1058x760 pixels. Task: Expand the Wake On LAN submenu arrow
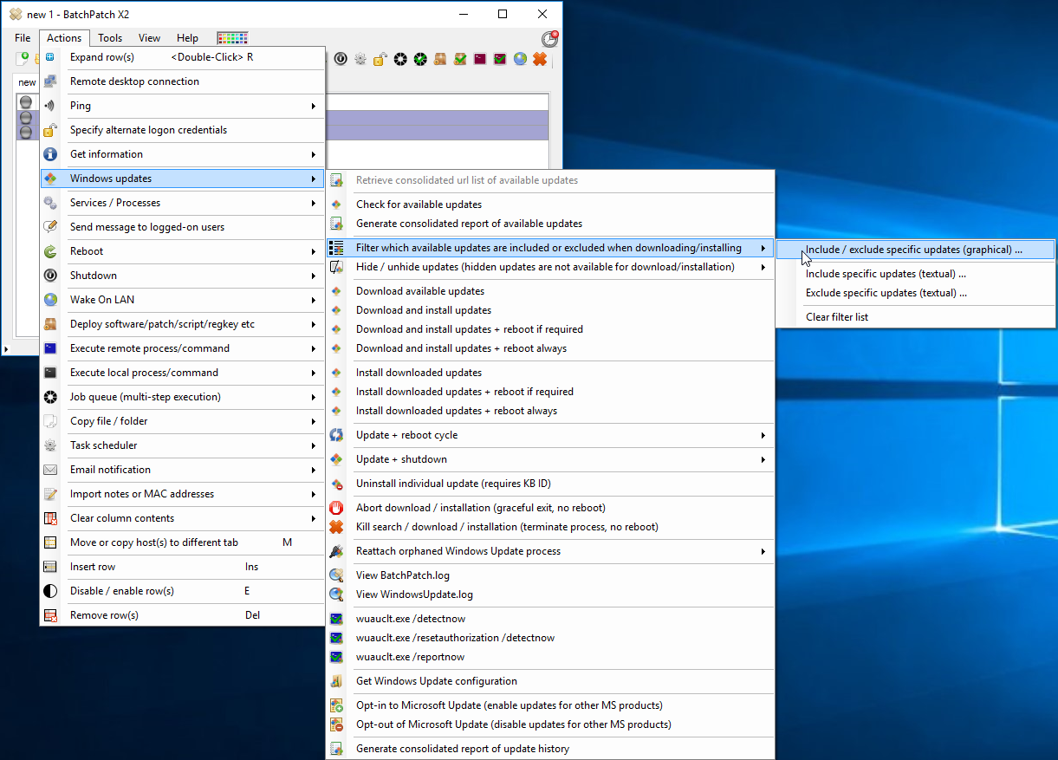coord(314,300)
